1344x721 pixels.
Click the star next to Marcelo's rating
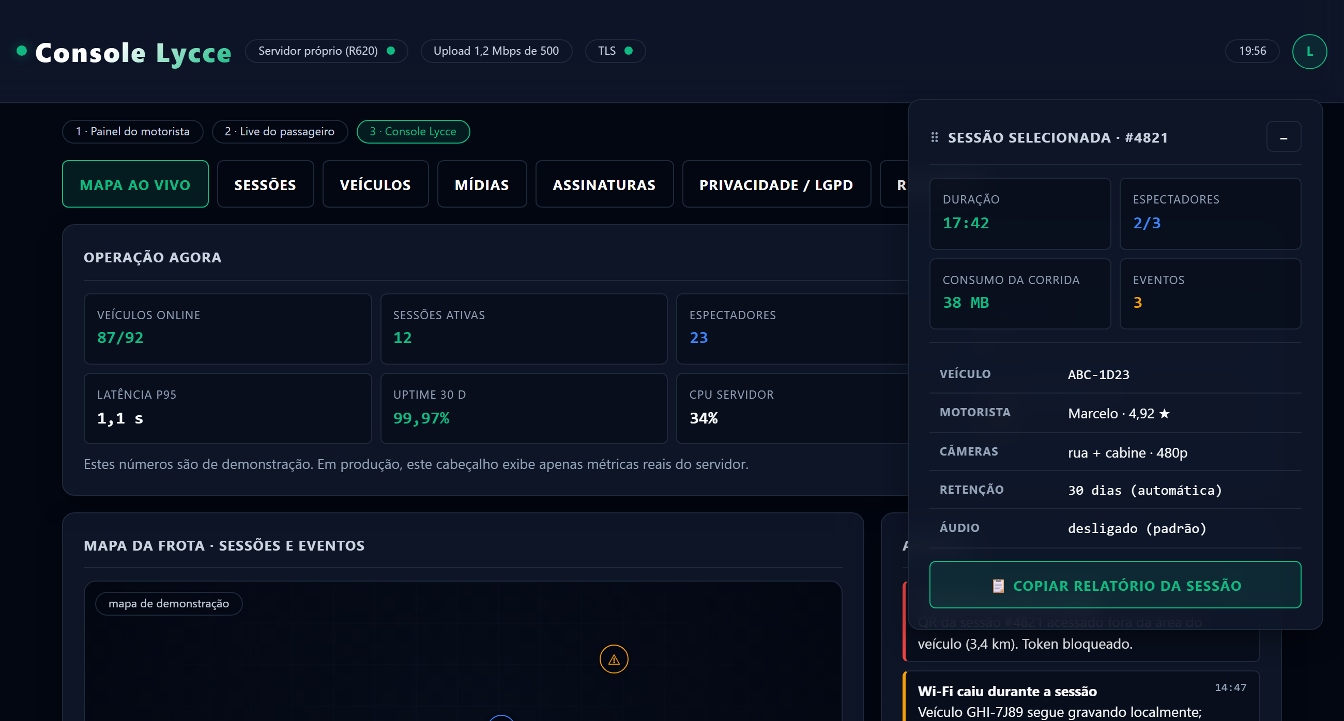tap(1165, 413)
